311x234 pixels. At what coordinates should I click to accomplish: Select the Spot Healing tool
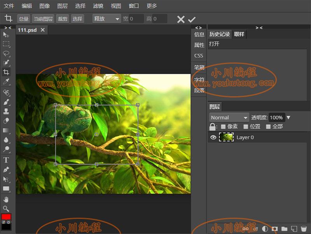click(x=6, y=93)
